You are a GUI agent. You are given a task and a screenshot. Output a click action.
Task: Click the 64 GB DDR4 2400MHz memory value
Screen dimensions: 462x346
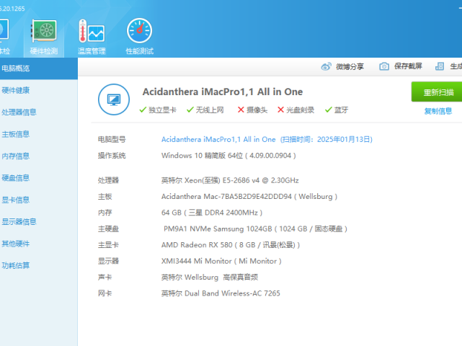212,213
